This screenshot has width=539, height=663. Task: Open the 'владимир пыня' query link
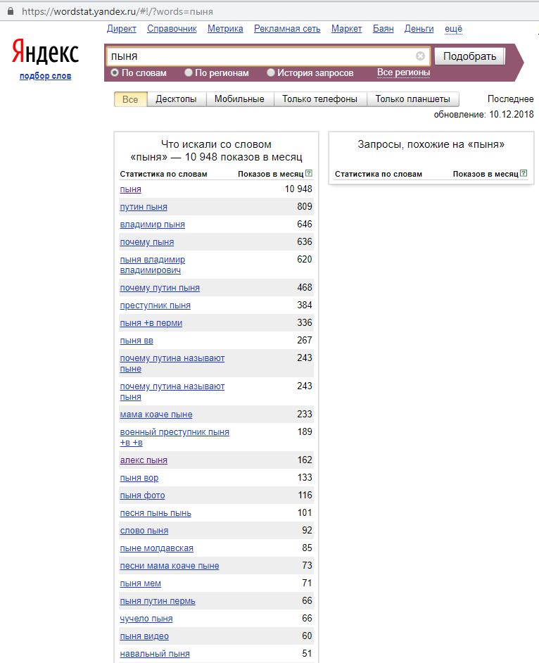pos(152,225)
